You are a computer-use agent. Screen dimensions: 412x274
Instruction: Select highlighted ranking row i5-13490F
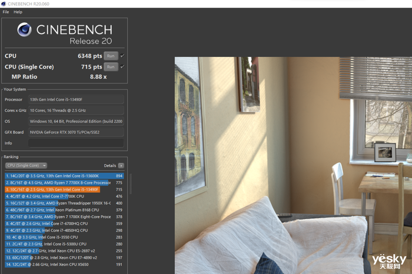coord(64,189)
